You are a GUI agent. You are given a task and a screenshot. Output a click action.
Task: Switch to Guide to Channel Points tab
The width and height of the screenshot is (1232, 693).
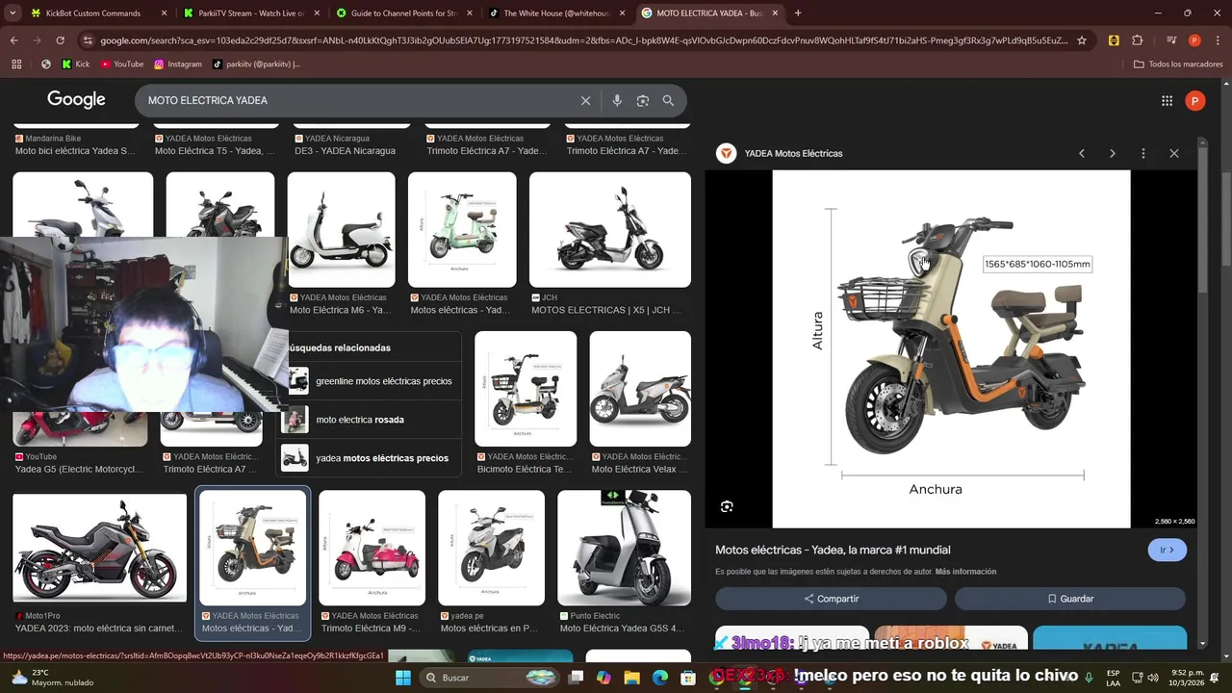404,13
